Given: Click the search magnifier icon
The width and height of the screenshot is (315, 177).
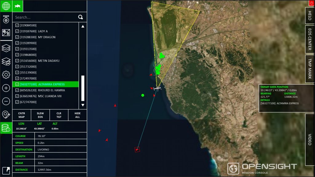Looking at the screenshot, I should [x=81, y=17].
